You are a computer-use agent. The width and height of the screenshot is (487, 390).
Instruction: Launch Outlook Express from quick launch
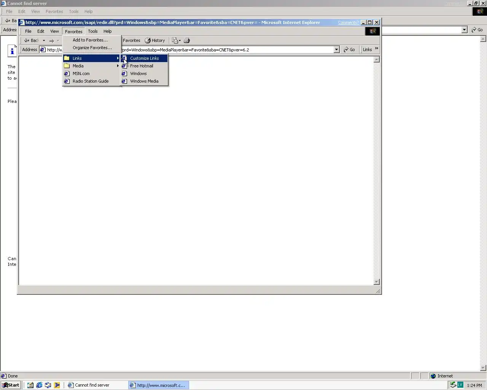(x=48, y=385)
